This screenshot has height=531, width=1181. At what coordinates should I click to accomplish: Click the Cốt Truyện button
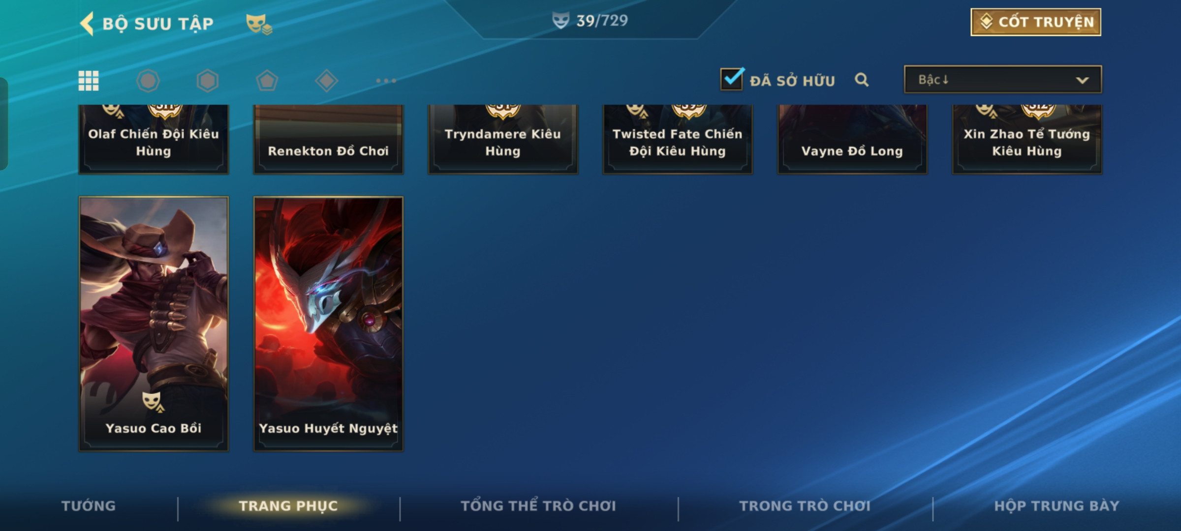(x=1036, y=22)
